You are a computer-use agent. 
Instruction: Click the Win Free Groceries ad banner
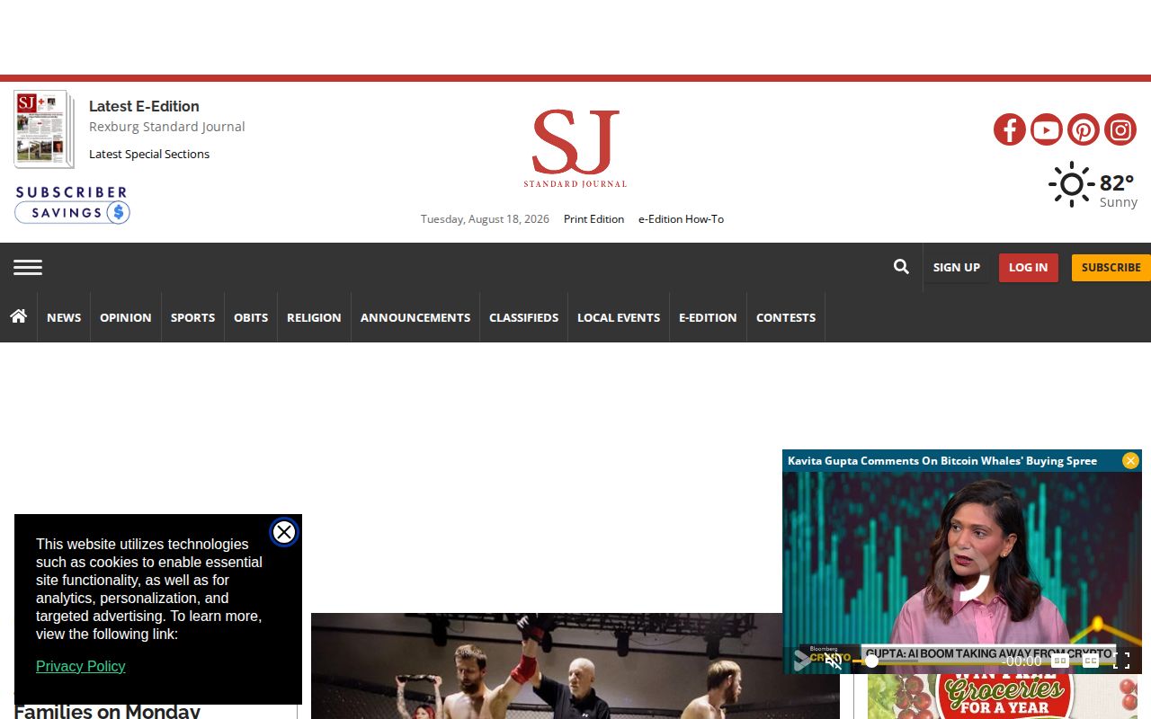click(1003, 697)
